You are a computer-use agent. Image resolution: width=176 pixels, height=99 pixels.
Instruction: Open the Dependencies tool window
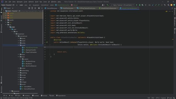pyautogui.click(x=61, y=96)
